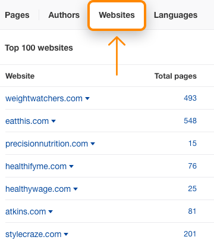This screenshot has width=214, height=243.
Task: Open the healthywage.com dropdown arrow
Action: [75, 189]
